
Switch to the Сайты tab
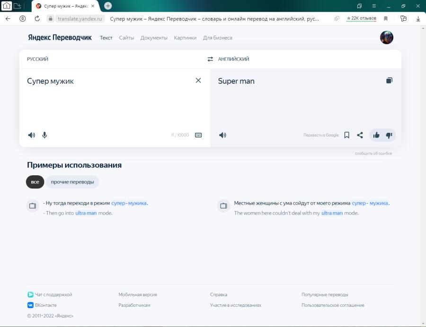[x=126, y=38]
